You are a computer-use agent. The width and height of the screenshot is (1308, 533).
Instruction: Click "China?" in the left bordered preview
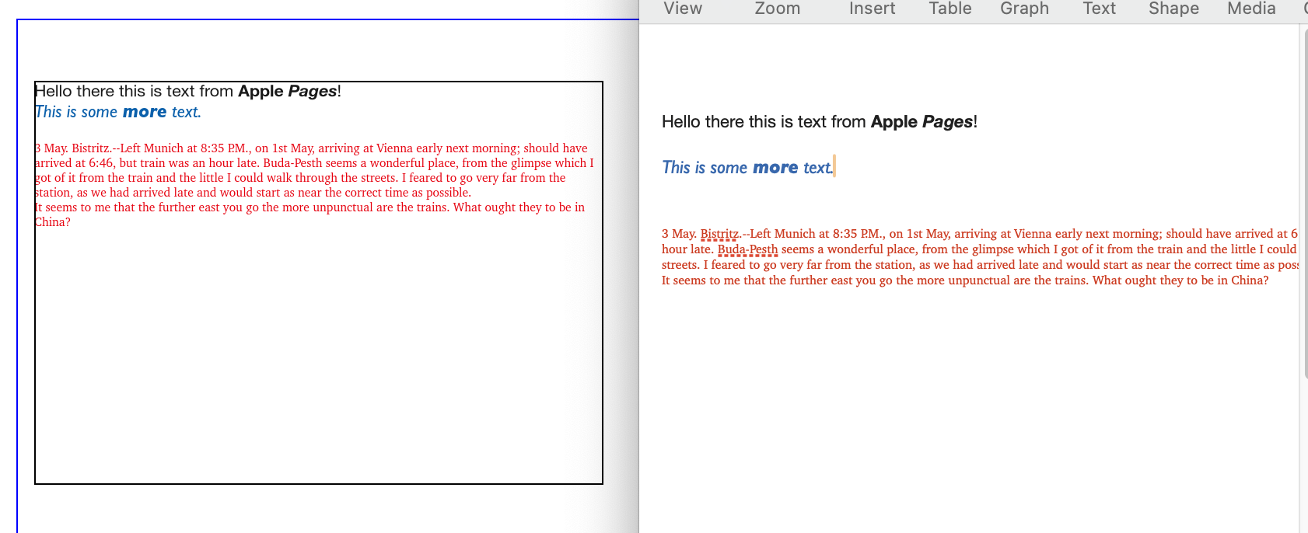[x=53, y=222]
